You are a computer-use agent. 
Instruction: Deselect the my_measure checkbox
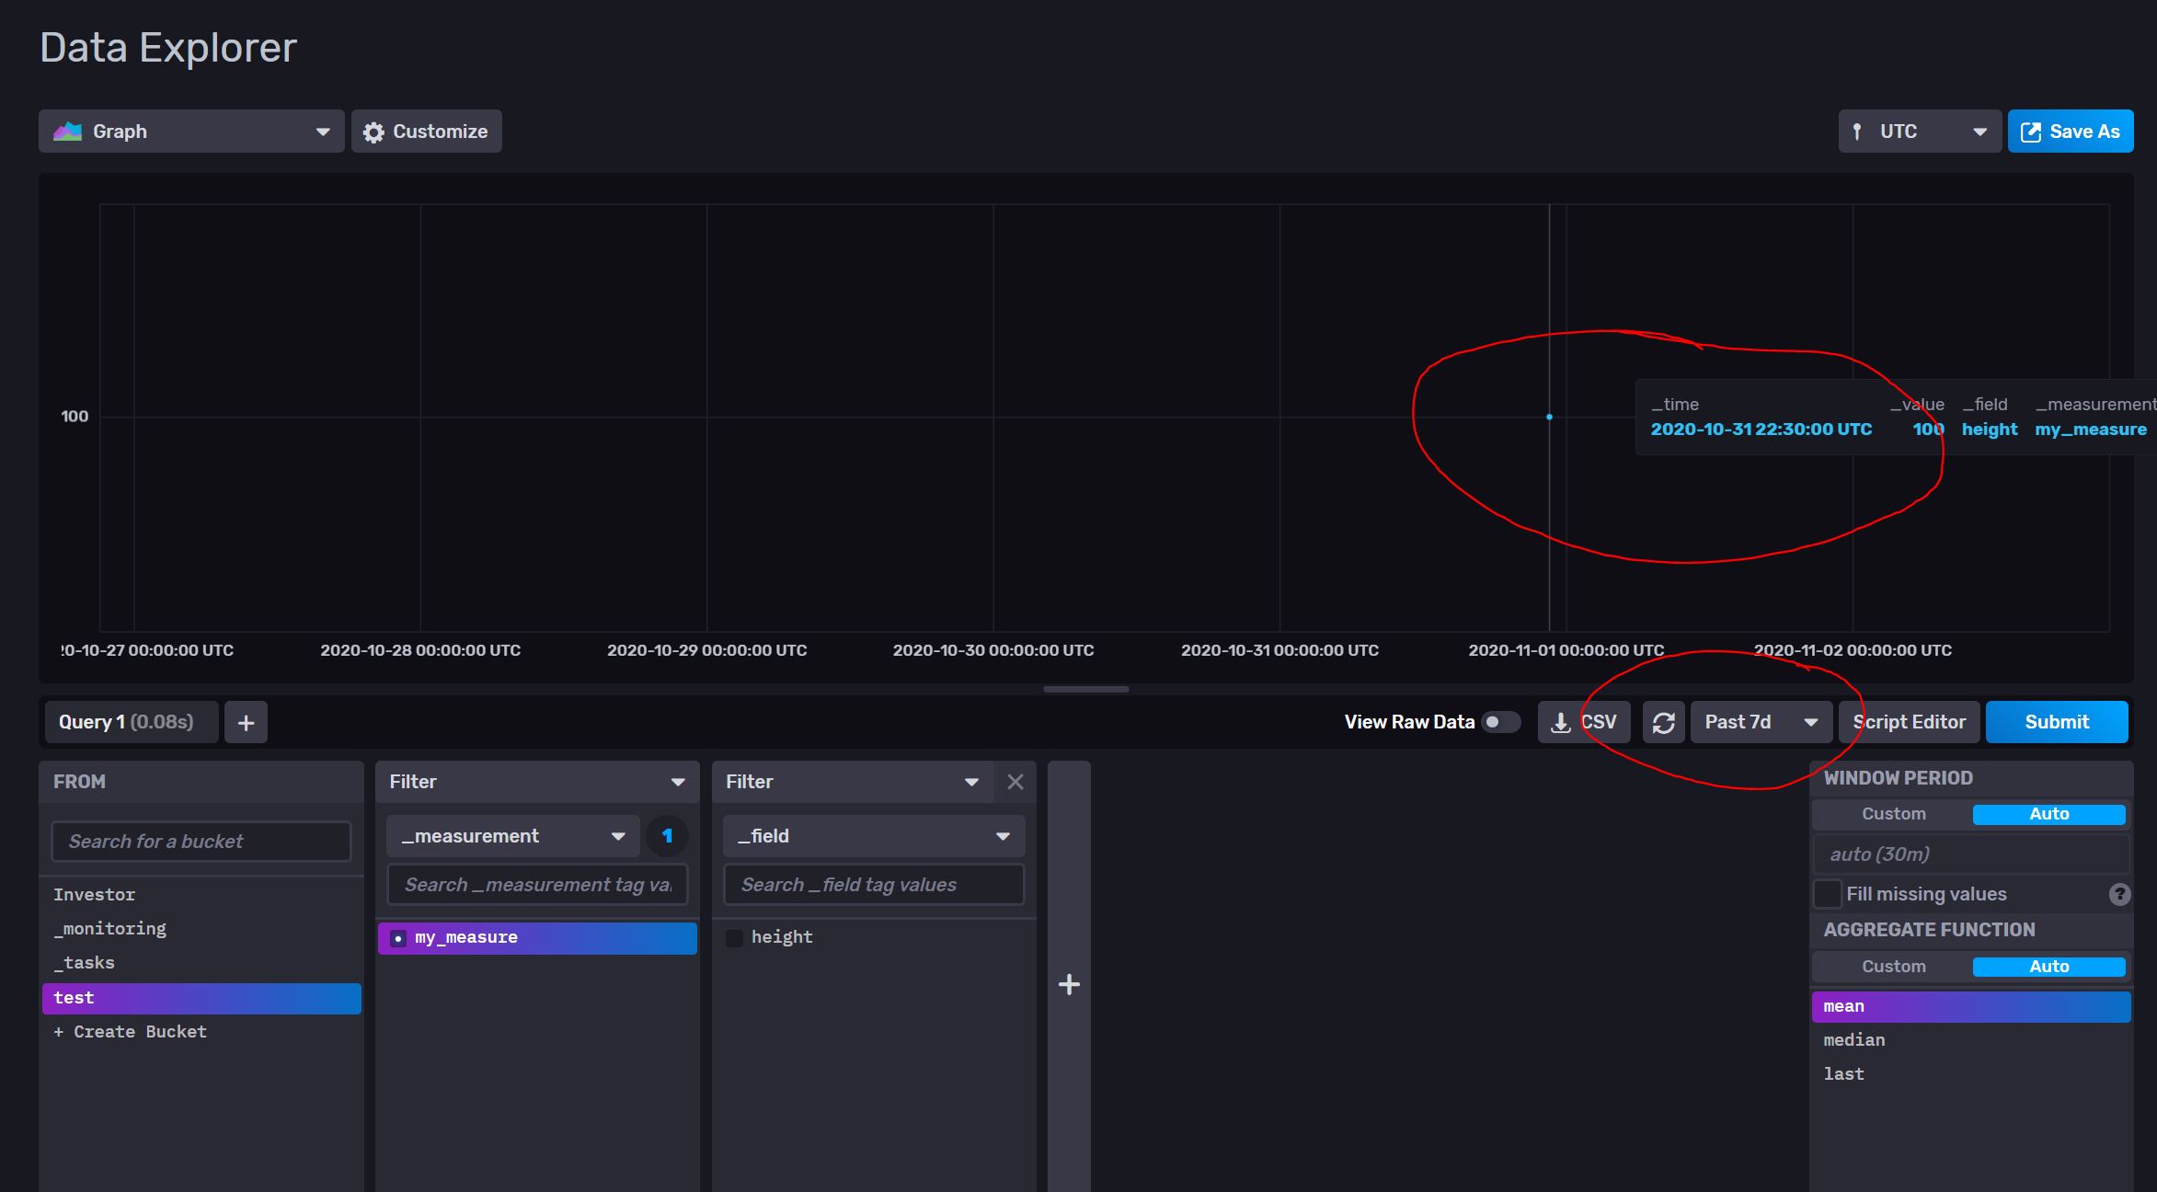coord(398,938)
